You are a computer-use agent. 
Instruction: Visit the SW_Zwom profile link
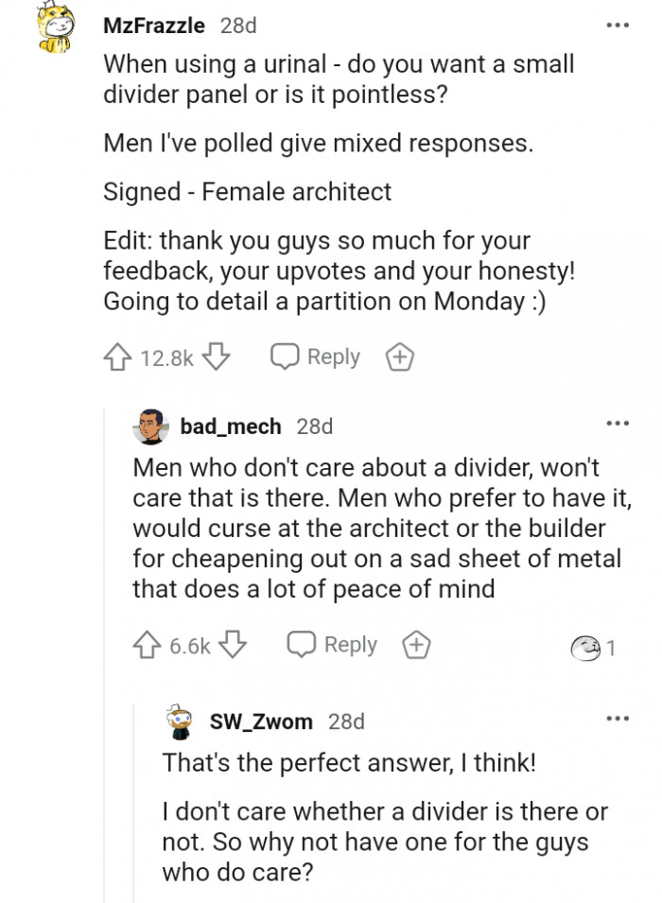point(260,721)
